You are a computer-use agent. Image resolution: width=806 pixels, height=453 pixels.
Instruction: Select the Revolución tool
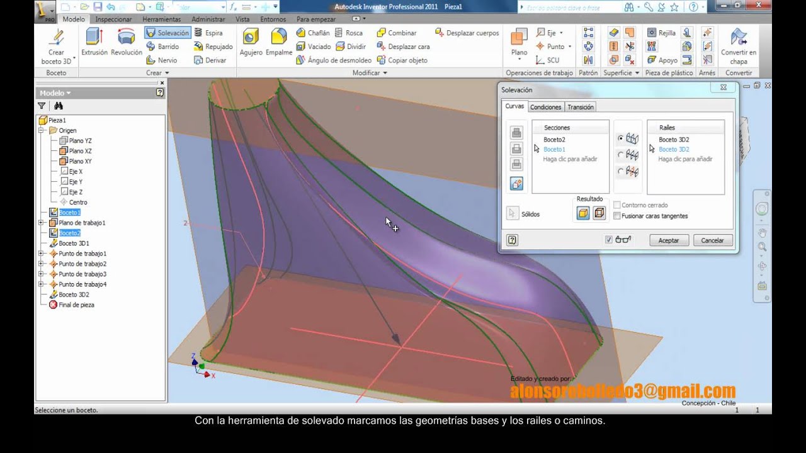[126, 42]
